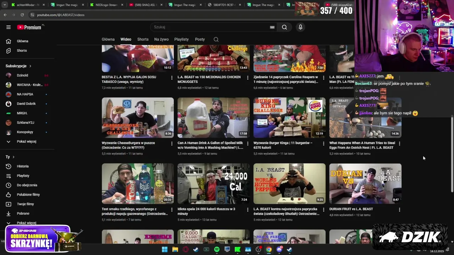Click the search magnifier button
Image resolution: width=454 pixels, height=255 pixels.
point(284,27)
